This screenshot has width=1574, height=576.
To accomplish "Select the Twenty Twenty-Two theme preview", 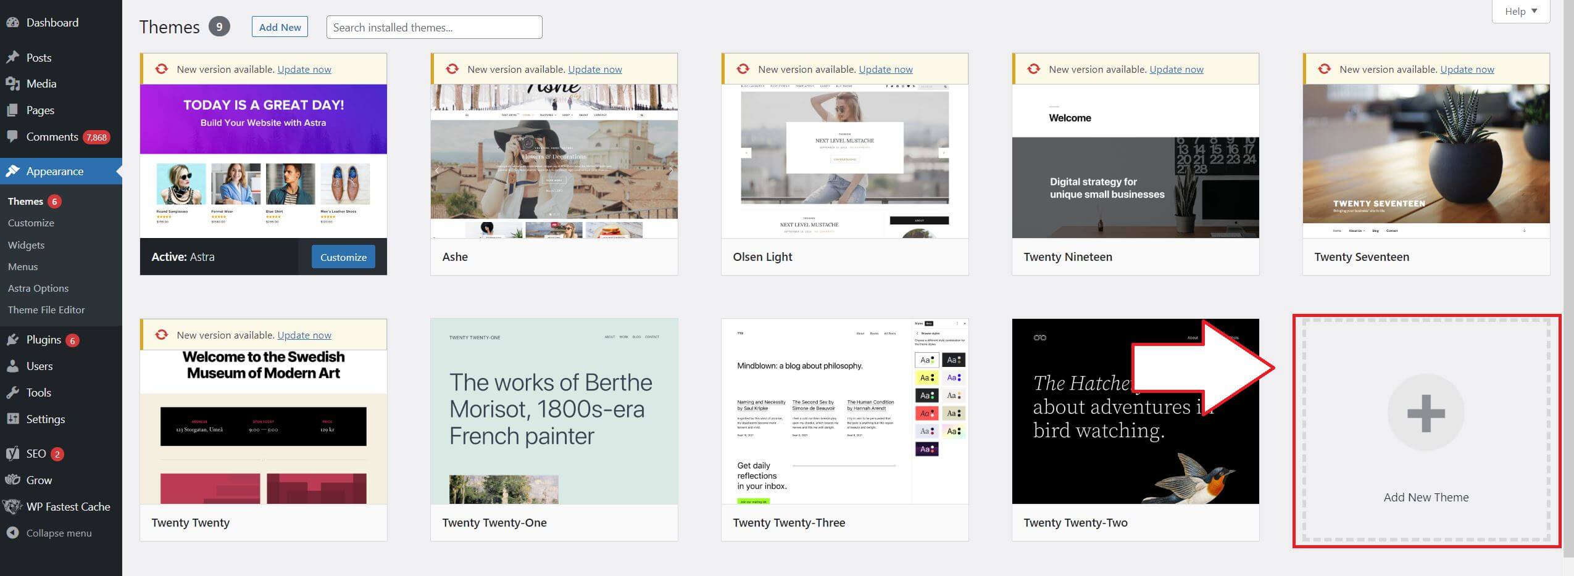I will click(x=1136, y=411).
